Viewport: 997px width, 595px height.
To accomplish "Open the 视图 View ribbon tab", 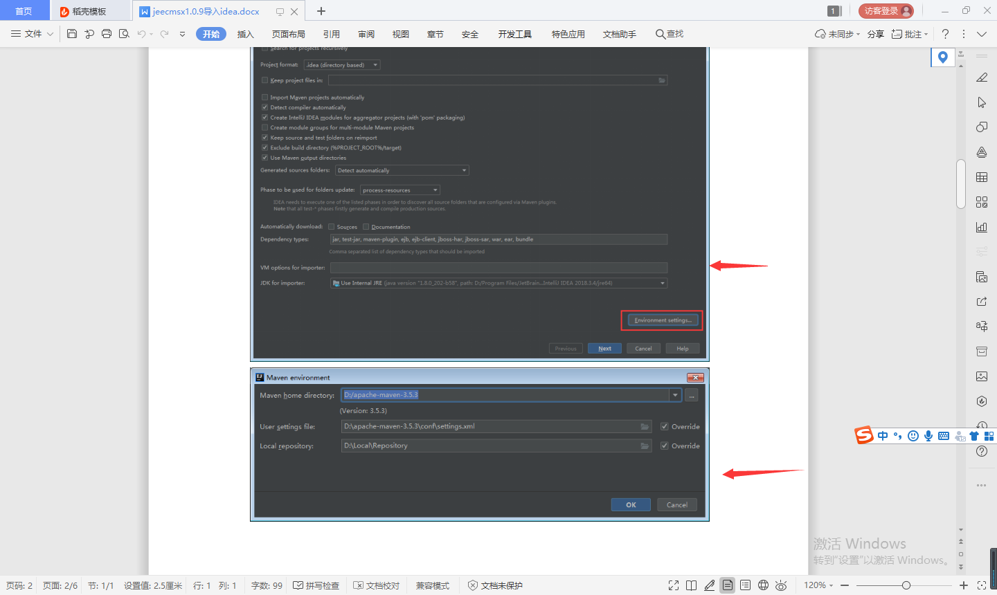I will tap(401, 34).
